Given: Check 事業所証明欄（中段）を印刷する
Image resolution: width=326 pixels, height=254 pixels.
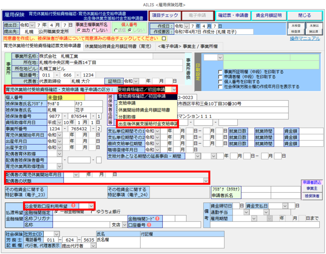Looking at the screenshot, I should [x=220, y=72].
